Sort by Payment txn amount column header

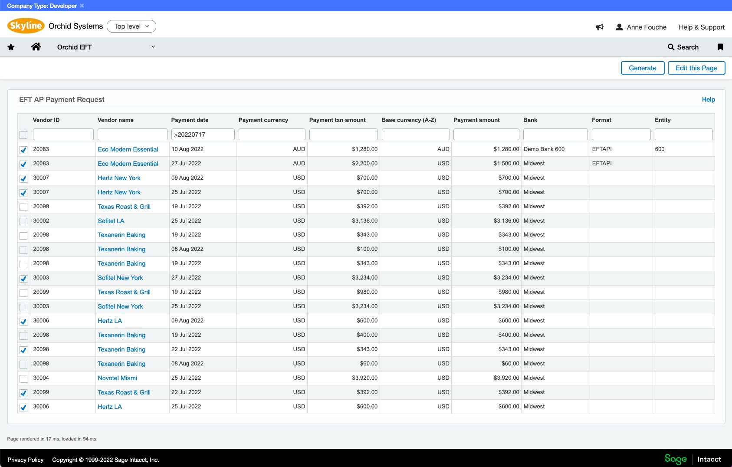pos(338,120)
